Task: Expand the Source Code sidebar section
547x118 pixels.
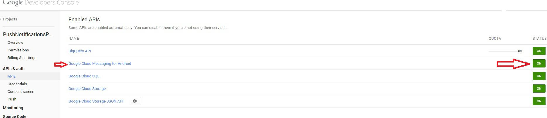Action: click(15, 116)
